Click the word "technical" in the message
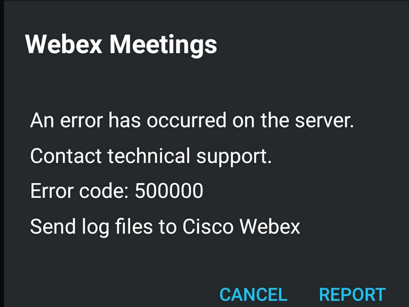409x307 pixels. click(149, 156)
